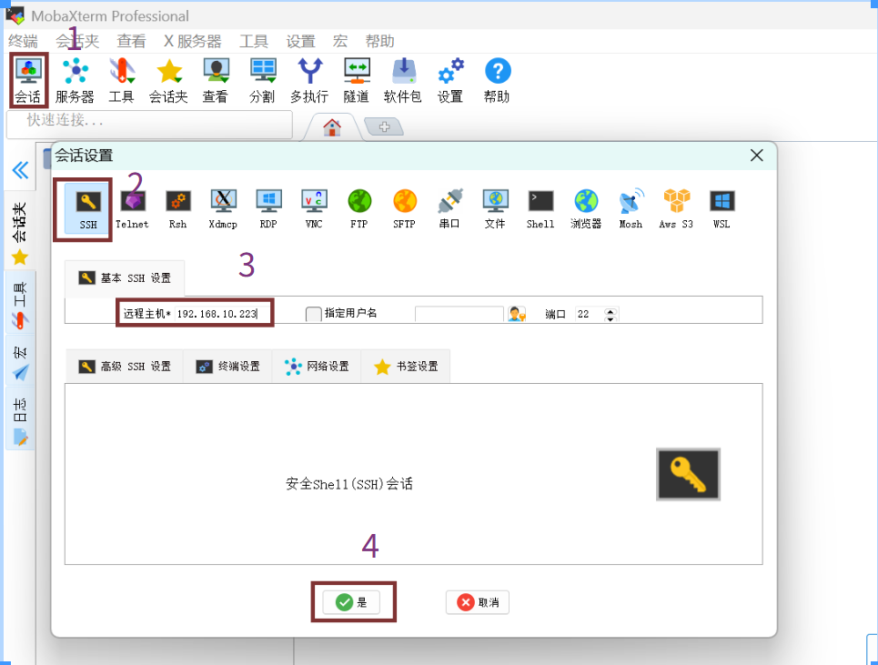The image size is (878, 665).
Task: Open the home tab with house icon
Action: [x=332, y=127]
